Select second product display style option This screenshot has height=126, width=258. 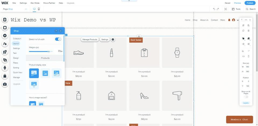[45, 73]
